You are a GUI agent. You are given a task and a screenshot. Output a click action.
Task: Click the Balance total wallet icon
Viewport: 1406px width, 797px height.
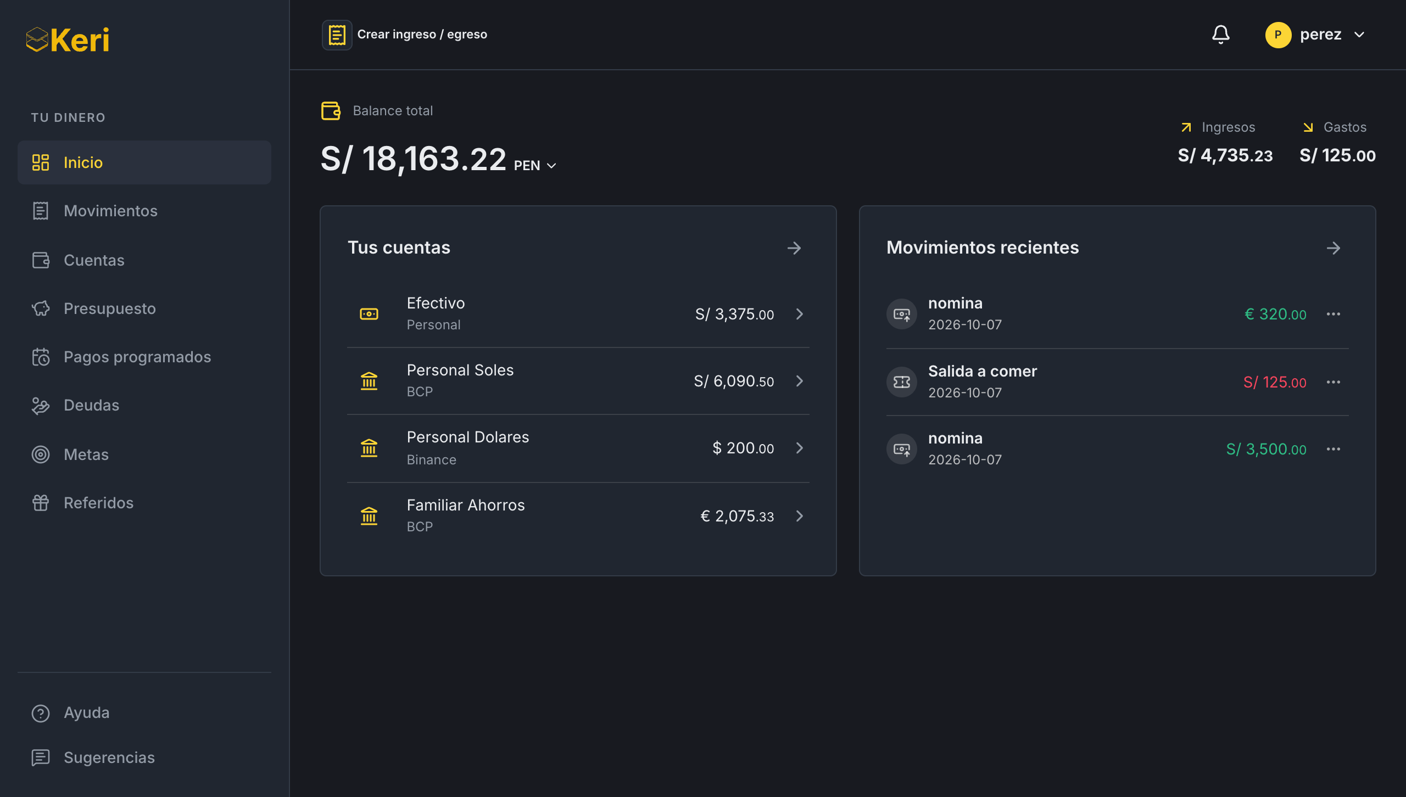coord(331,110)
